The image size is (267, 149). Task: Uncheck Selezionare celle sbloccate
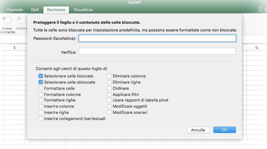coord(41,82)
